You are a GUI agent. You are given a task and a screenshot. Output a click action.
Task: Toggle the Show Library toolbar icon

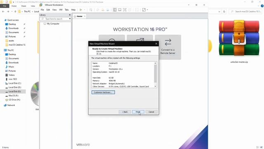115,10
